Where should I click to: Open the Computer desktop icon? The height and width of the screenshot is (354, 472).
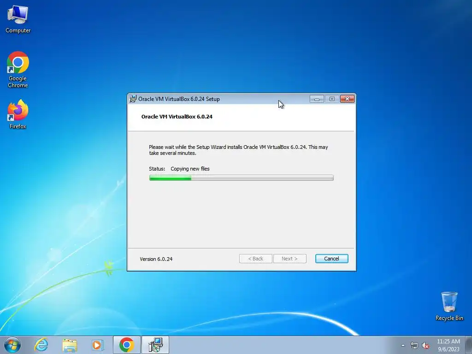(x=18, y=19)
